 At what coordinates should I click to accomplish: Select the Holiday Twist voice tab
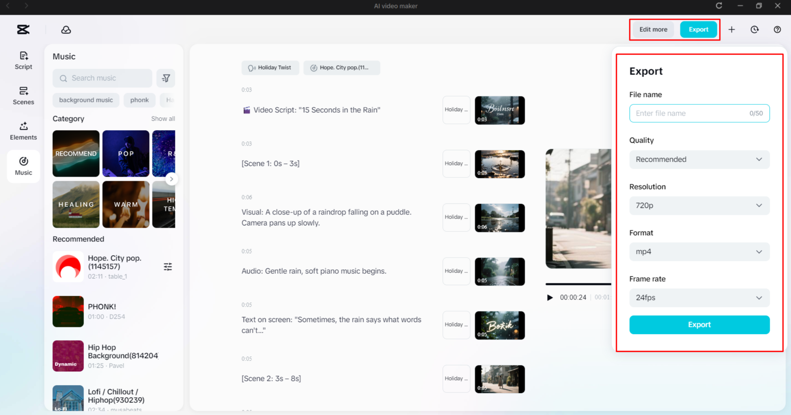tap(270, 68)
